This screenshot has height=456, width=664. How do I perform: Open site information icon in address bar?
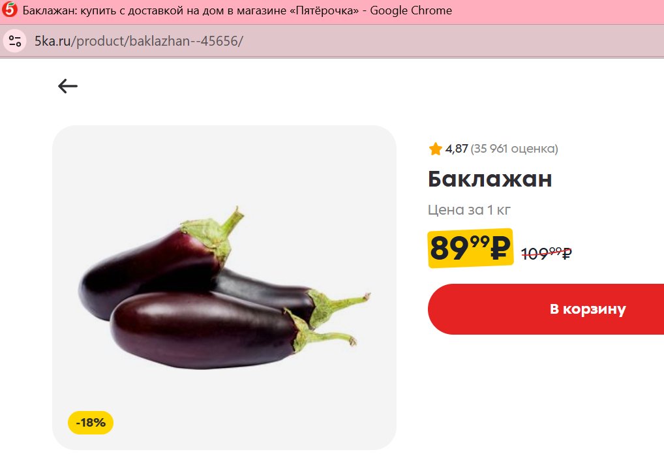[x=15, y=41]
